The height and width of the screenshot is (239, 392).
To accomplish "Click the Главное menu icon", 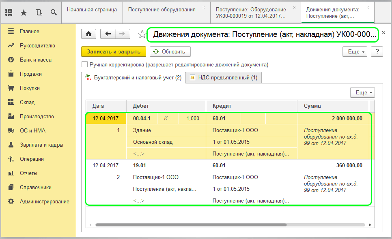I will click(x=11, y=32).
